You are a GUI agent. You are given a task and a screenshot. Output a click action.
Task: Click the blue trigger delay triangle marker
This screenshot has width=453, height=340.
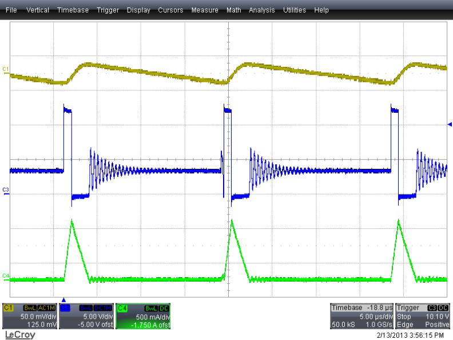click(x=63, y=299)
